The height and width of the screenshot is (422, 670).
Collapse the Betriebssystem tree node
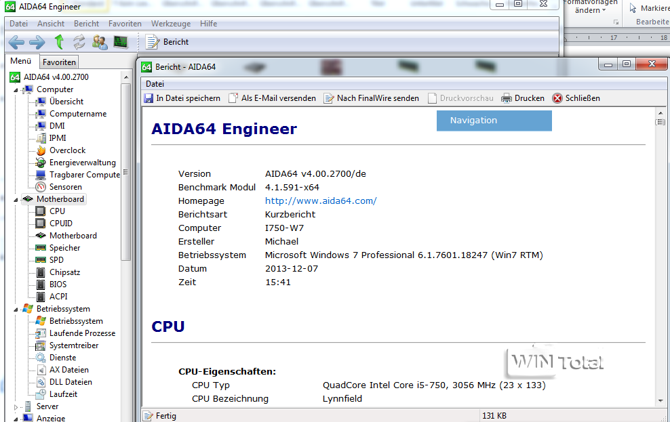(x=16, y=310)
